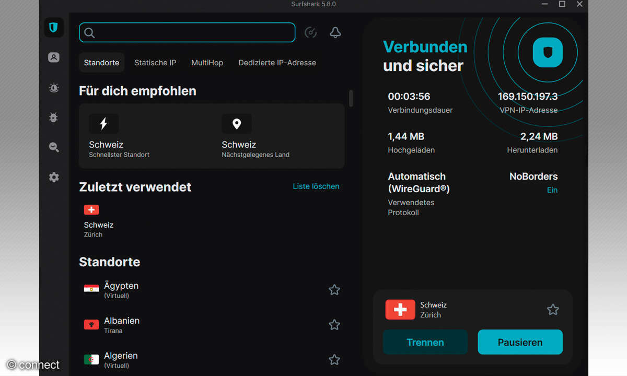Select Albanien Tirana location row
This screenshot has width=627, height=376.
[x=212, y=325]
